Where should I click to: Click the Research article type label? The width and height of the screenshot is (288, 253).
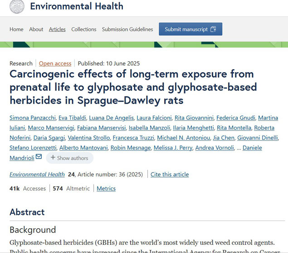click(21, 64)
